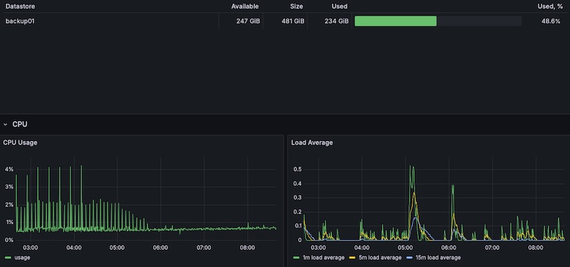
Task: Click the 0.5 label on Load Average axis
Action: tap(298, 169)
